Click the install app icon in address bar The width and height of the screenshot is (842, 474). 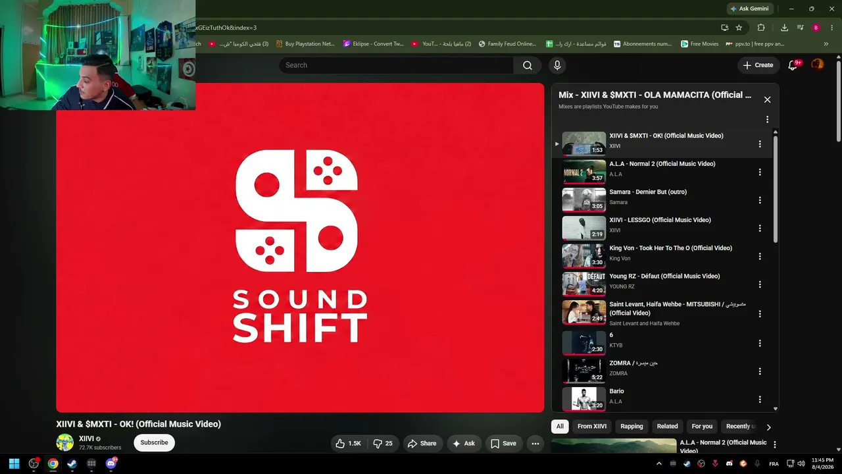724,28
